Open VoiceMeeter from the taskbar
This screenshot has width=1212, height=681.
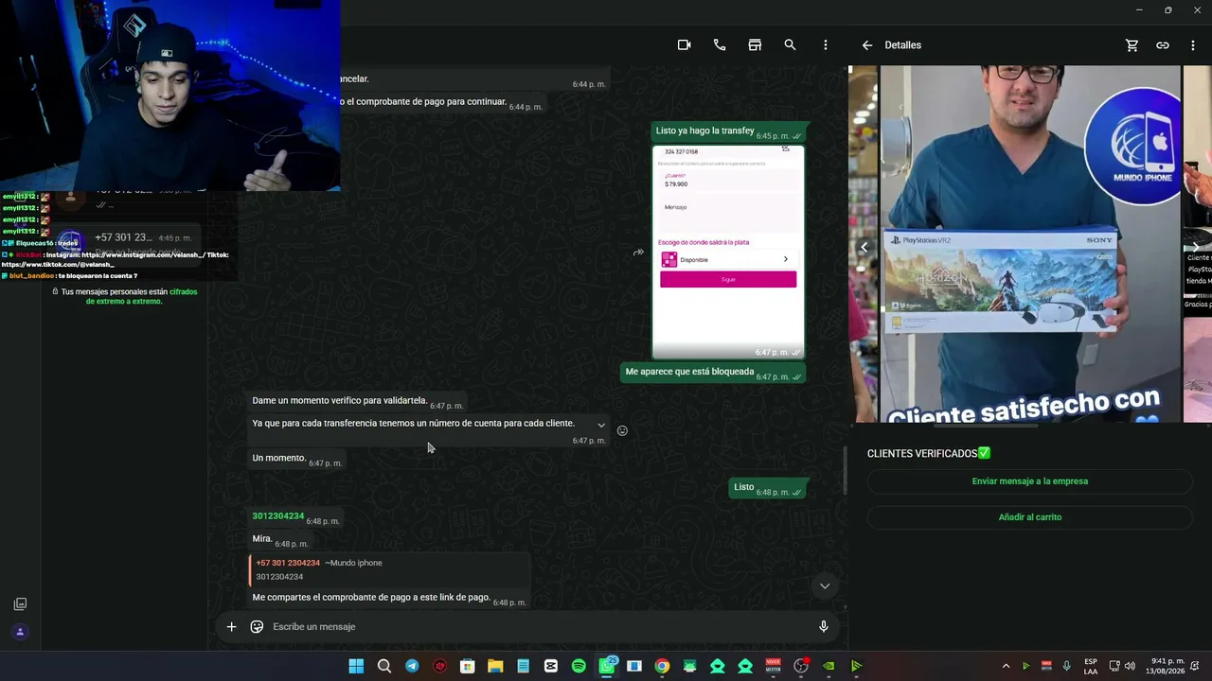(773, 666)
